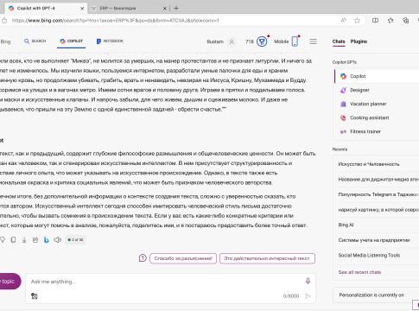
Task: Send the message with arrow icon
Action: 308,295
